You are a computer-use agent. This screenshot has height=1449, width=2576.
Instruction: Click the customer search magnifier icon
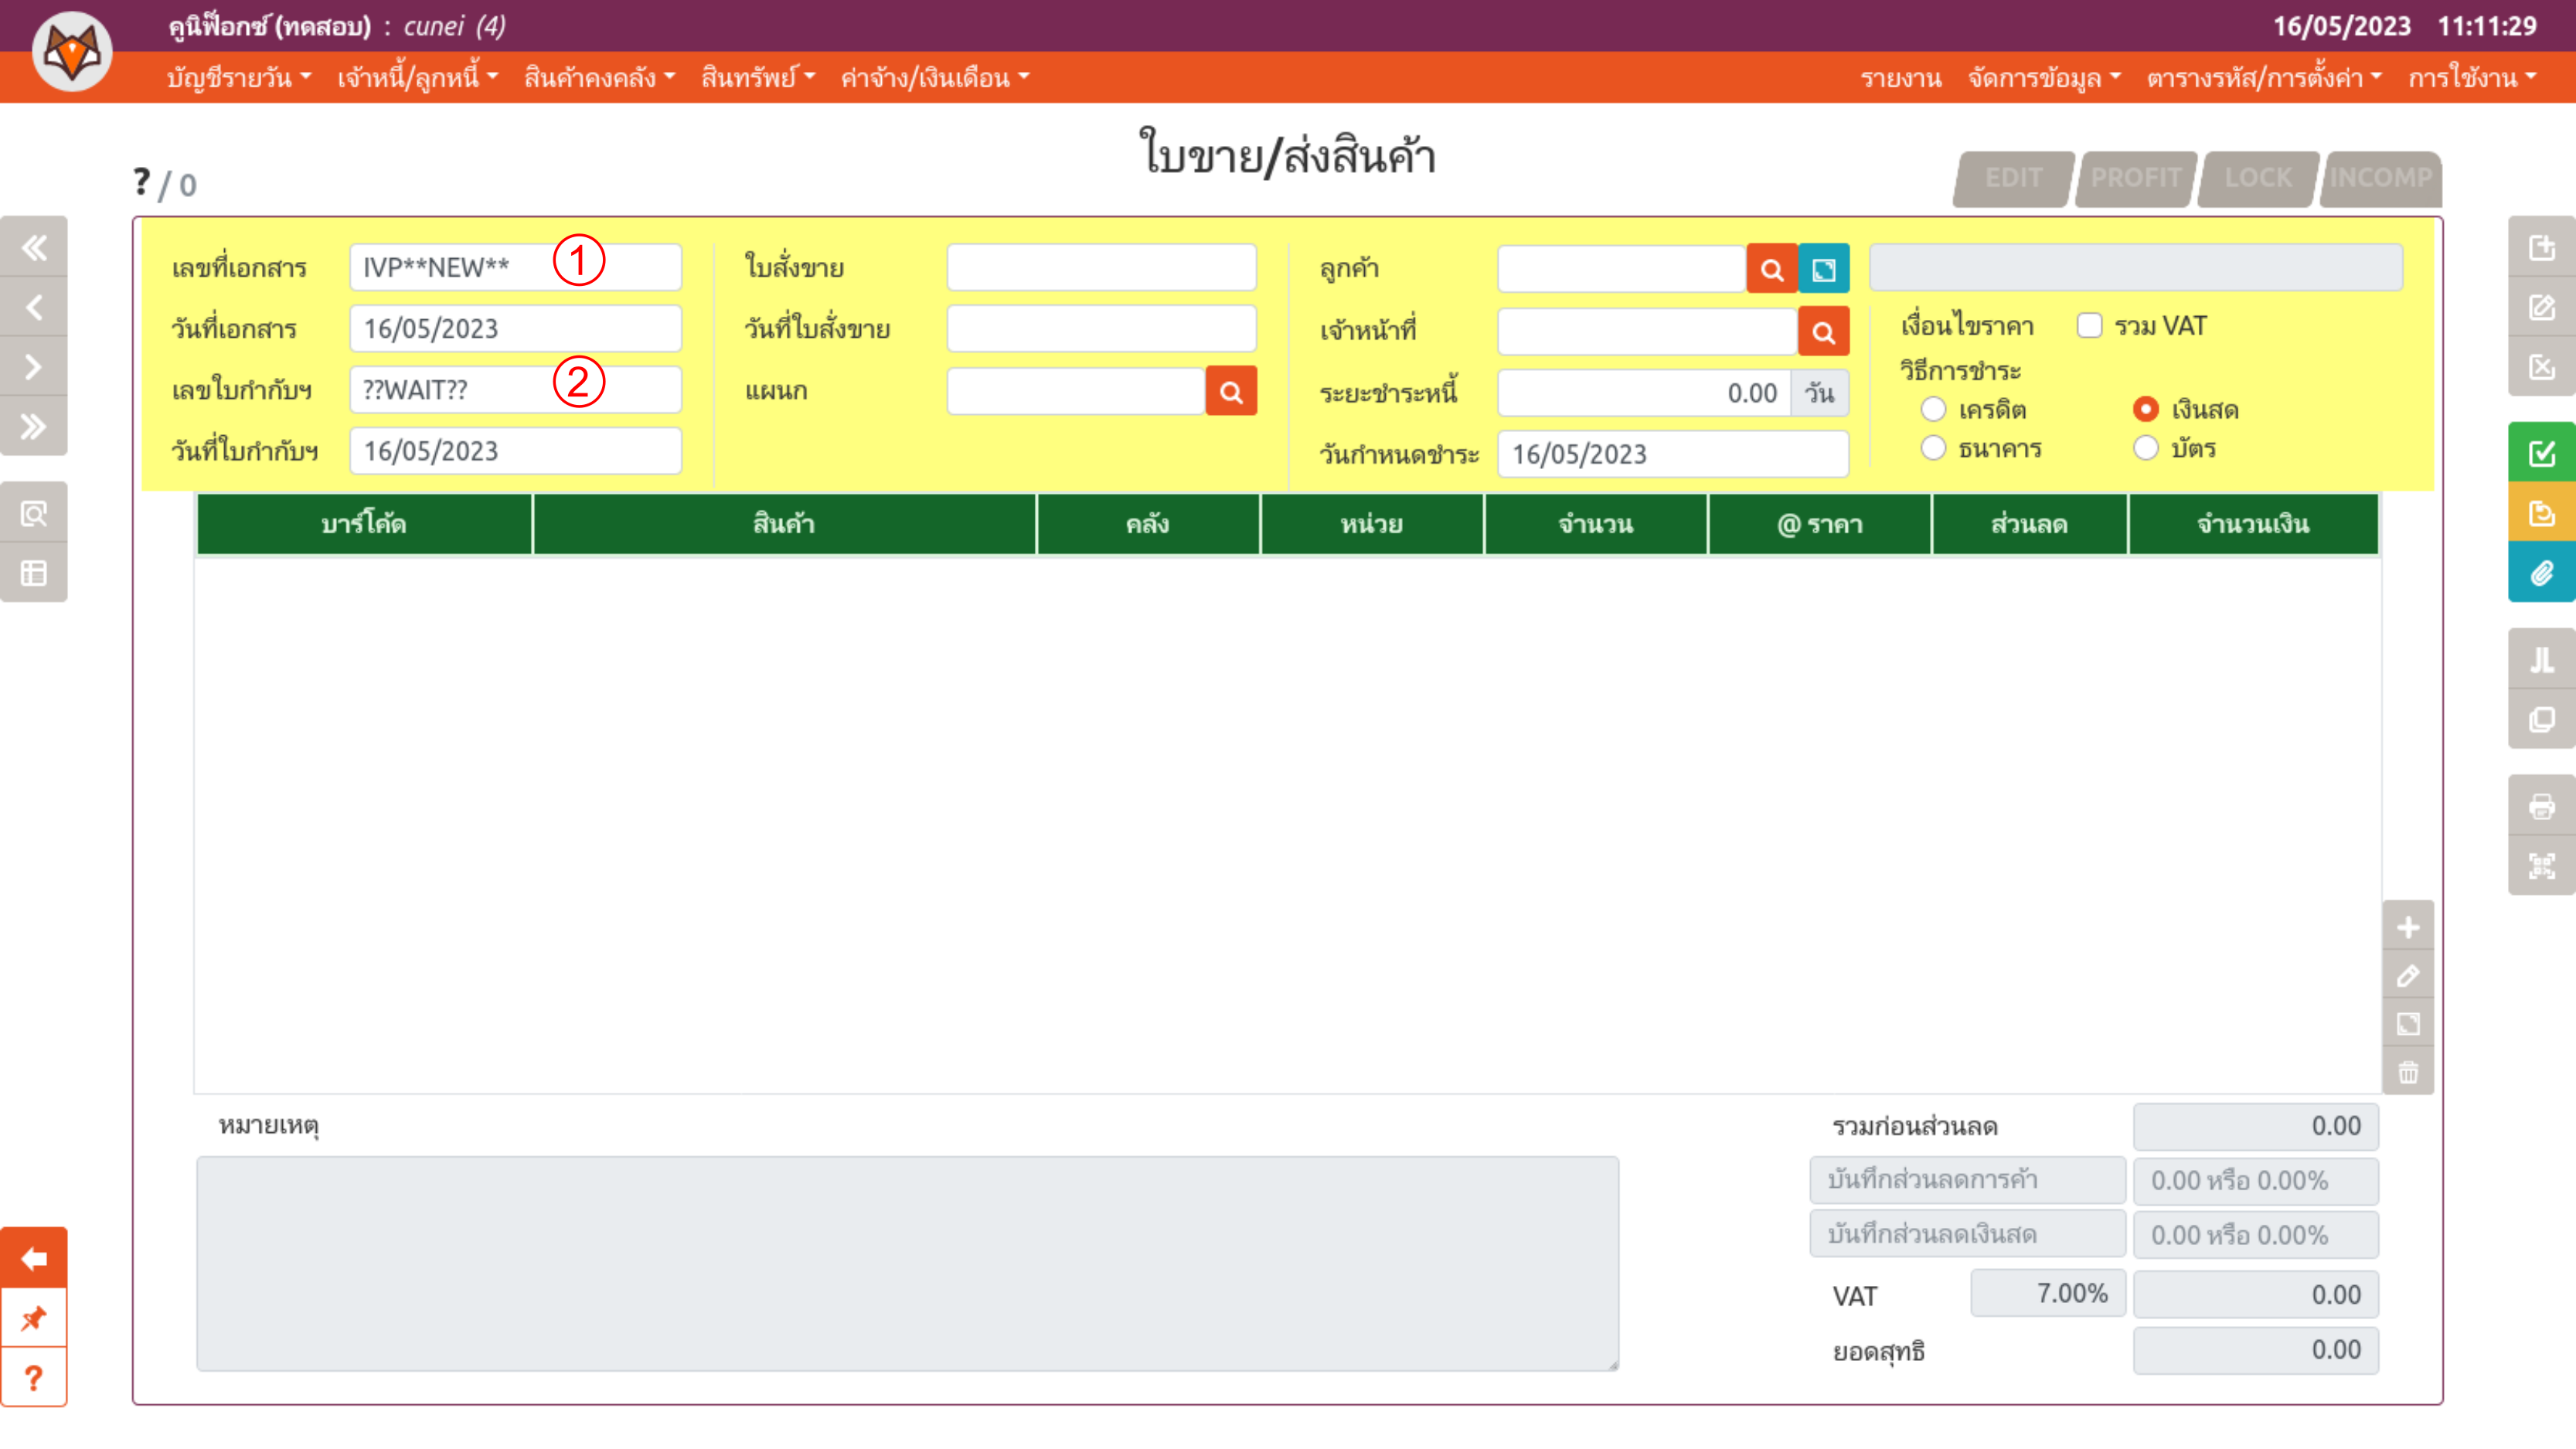tap(1771, 269)
